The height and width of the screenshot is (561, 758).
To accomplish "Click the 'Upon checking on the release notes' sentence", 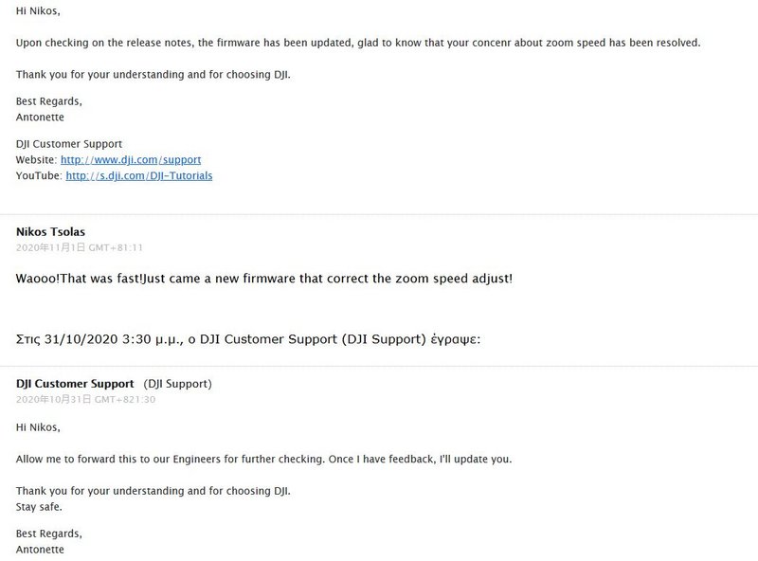I will click(x=358, y=43).
